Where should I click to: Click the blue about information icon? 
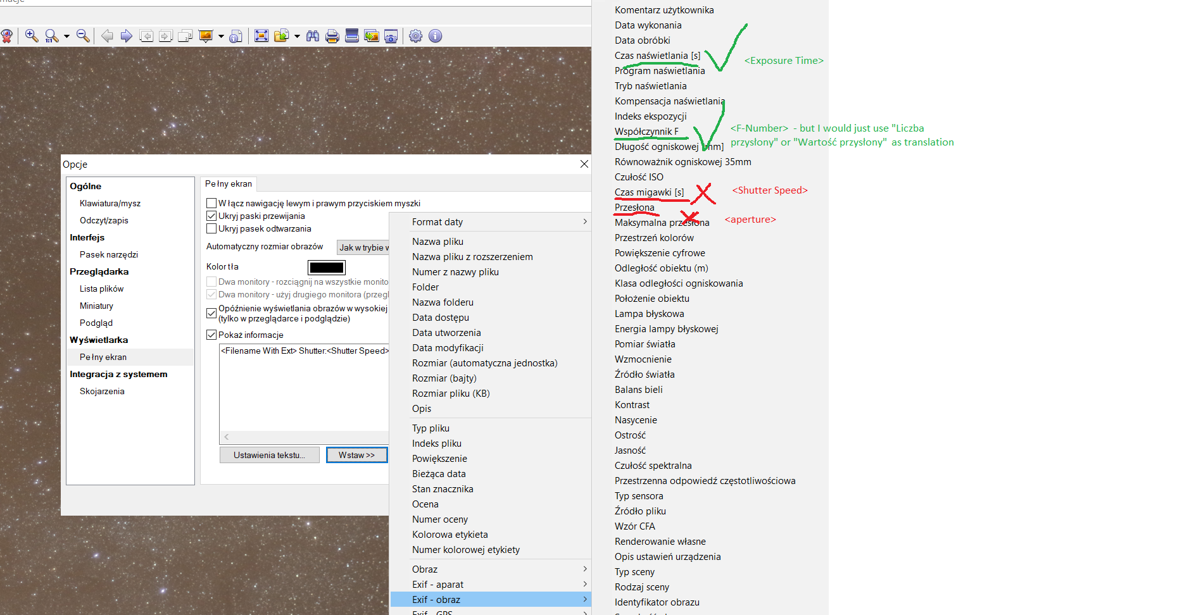click(x=436, y=36)
